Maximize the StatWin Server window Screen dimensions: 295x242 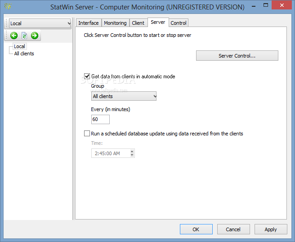pos(266,6)
